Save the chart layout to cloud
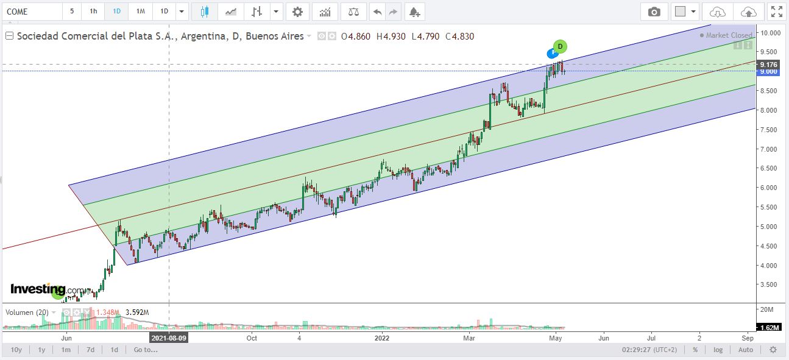The height and width of the screenshot is (360, 789). pos(748,12)
